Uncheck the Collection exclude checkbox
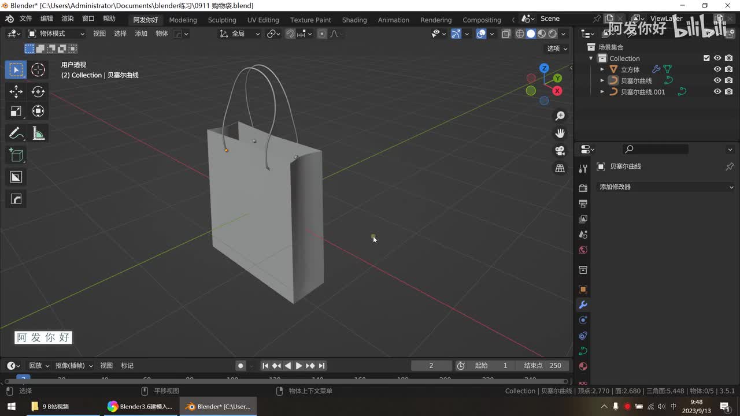Screen dimensions: 740x416 (x=706, y=58)
